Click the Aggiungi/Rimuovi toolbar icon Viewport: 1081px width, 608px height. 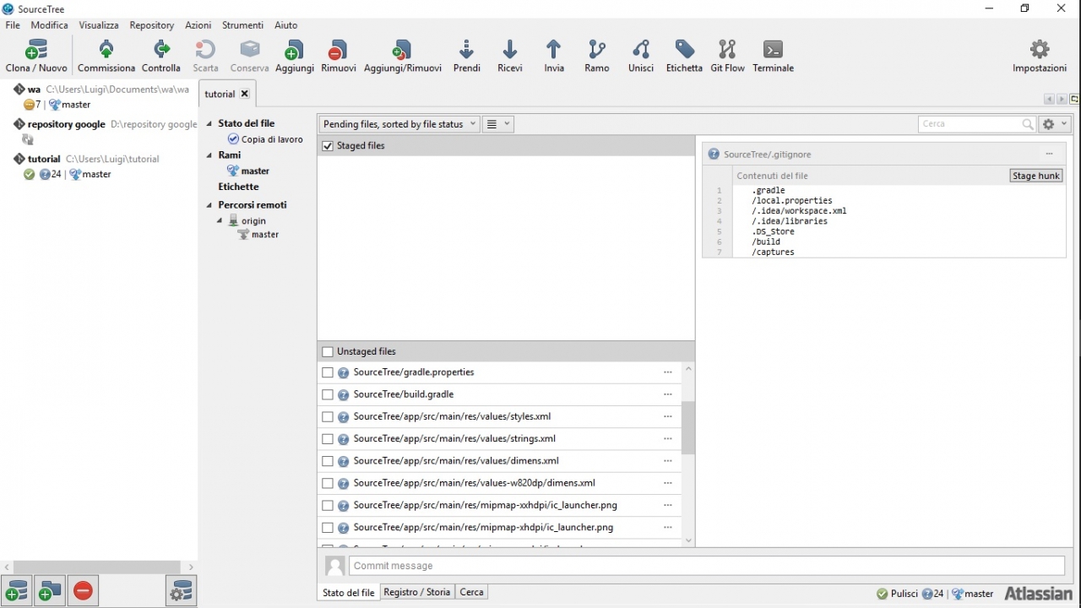pyautogui.click(x=403, y=50)
